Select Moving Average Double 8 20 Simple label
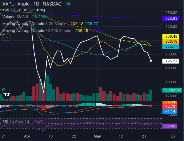184x141 pixels. click(34, 24)
